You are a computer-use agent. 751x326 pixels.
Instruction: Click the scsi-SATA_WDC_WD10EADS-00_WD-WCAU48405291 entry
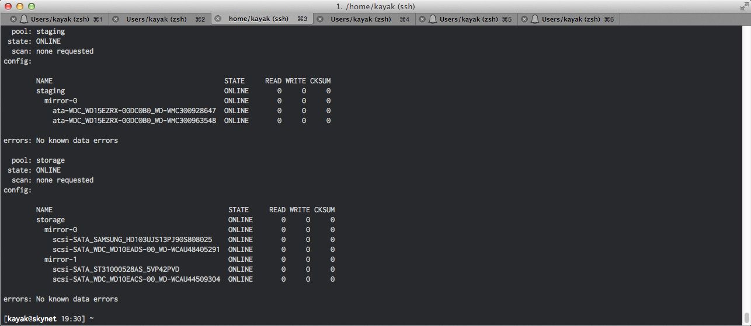coord(136,250)
